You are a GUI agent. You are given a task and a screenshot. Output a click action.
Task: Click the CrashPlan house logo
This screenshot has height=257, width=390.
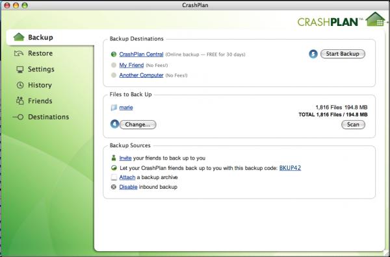click(x=375, y=19)
